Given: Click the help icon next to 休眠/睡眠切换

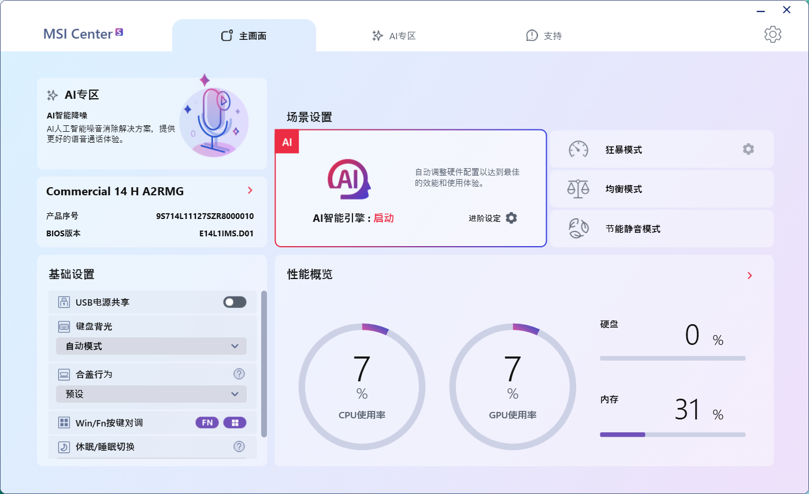Looking at the screenshot, I should [x=239, y=446].
